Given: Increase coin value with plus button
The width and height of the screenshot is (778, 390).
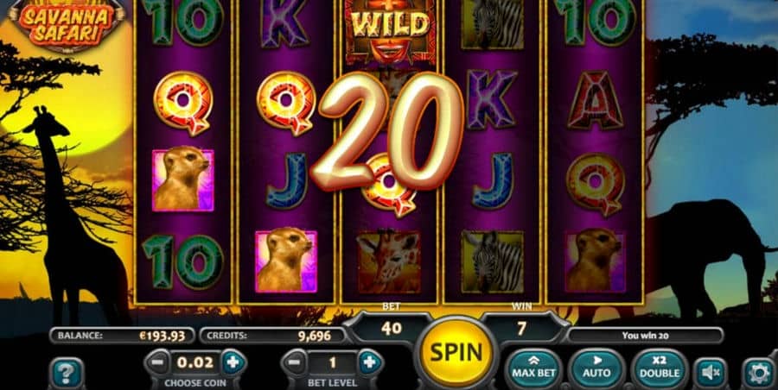Looking at the screenshot, I should click(233, 363).
